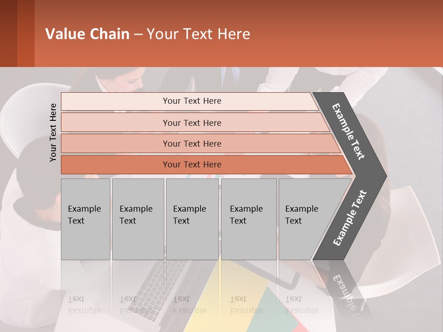The image size is (443, 332).
Task: Click the second gray 'Example Text' box
Action: pos(138,219)
